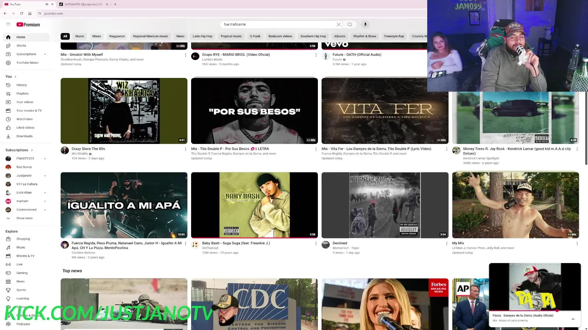Open options menu for Crazy Since The 80s

tap(186, 149)
